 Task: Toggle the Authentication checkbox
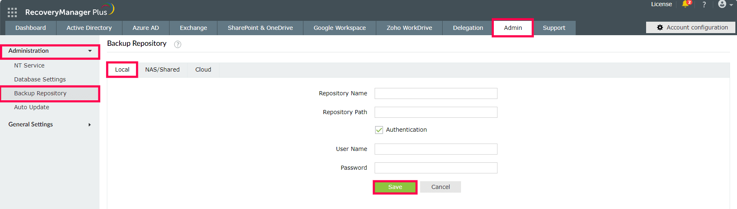[379, 130]
